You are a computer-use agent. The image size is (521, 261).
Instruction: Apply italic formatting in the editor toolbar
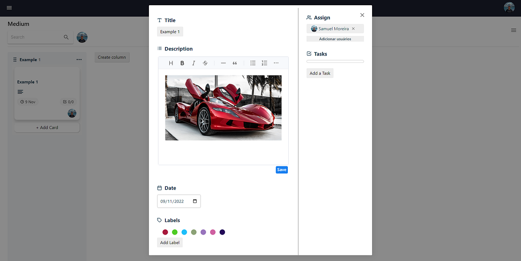193,63
